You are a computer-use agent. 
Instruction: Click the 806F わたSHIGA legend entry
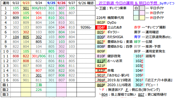pos(110,37)
